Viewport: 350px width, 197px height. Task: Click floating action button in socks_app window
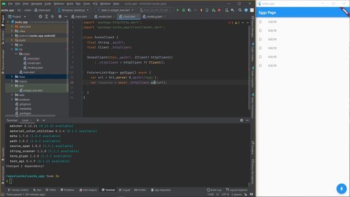(x=341, y=189)
